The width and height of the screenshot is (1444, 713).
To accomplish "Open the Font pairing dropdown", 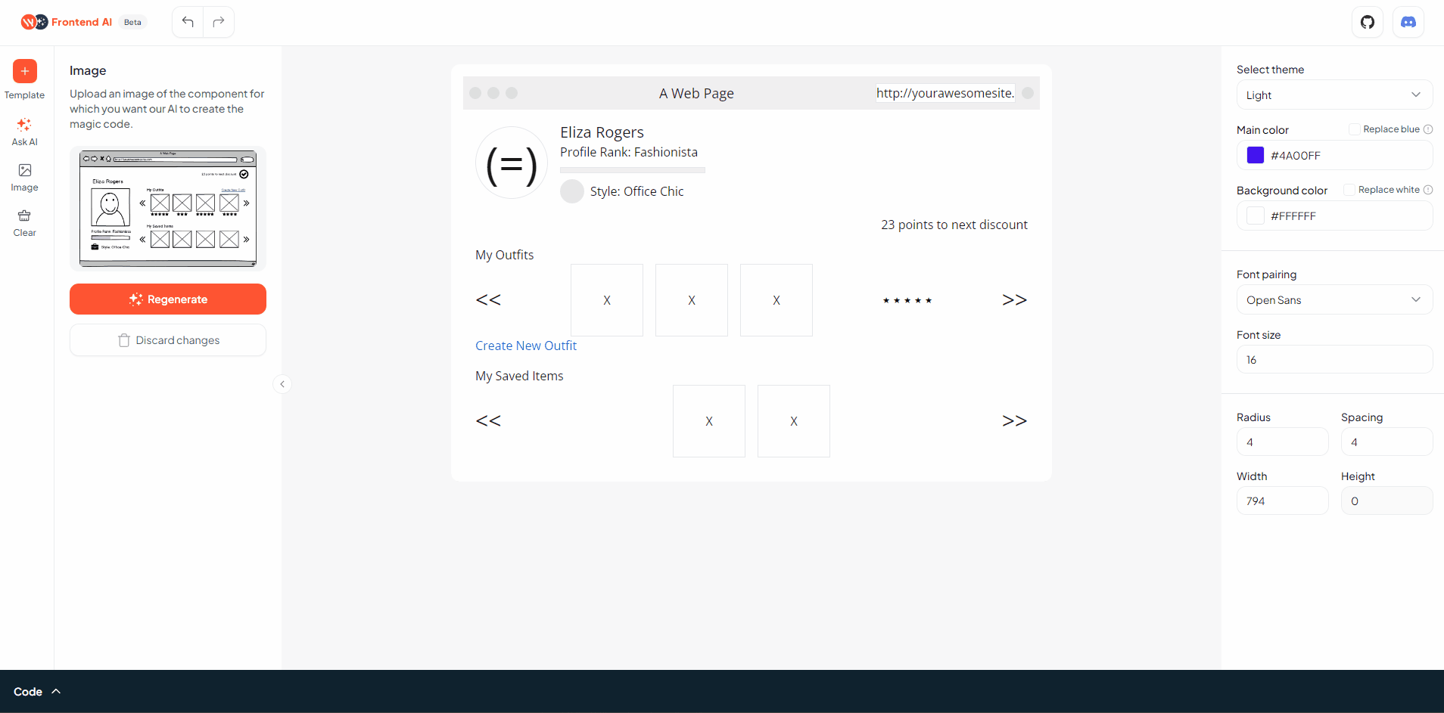I will pyautogui.click(x=1334, y=300).
